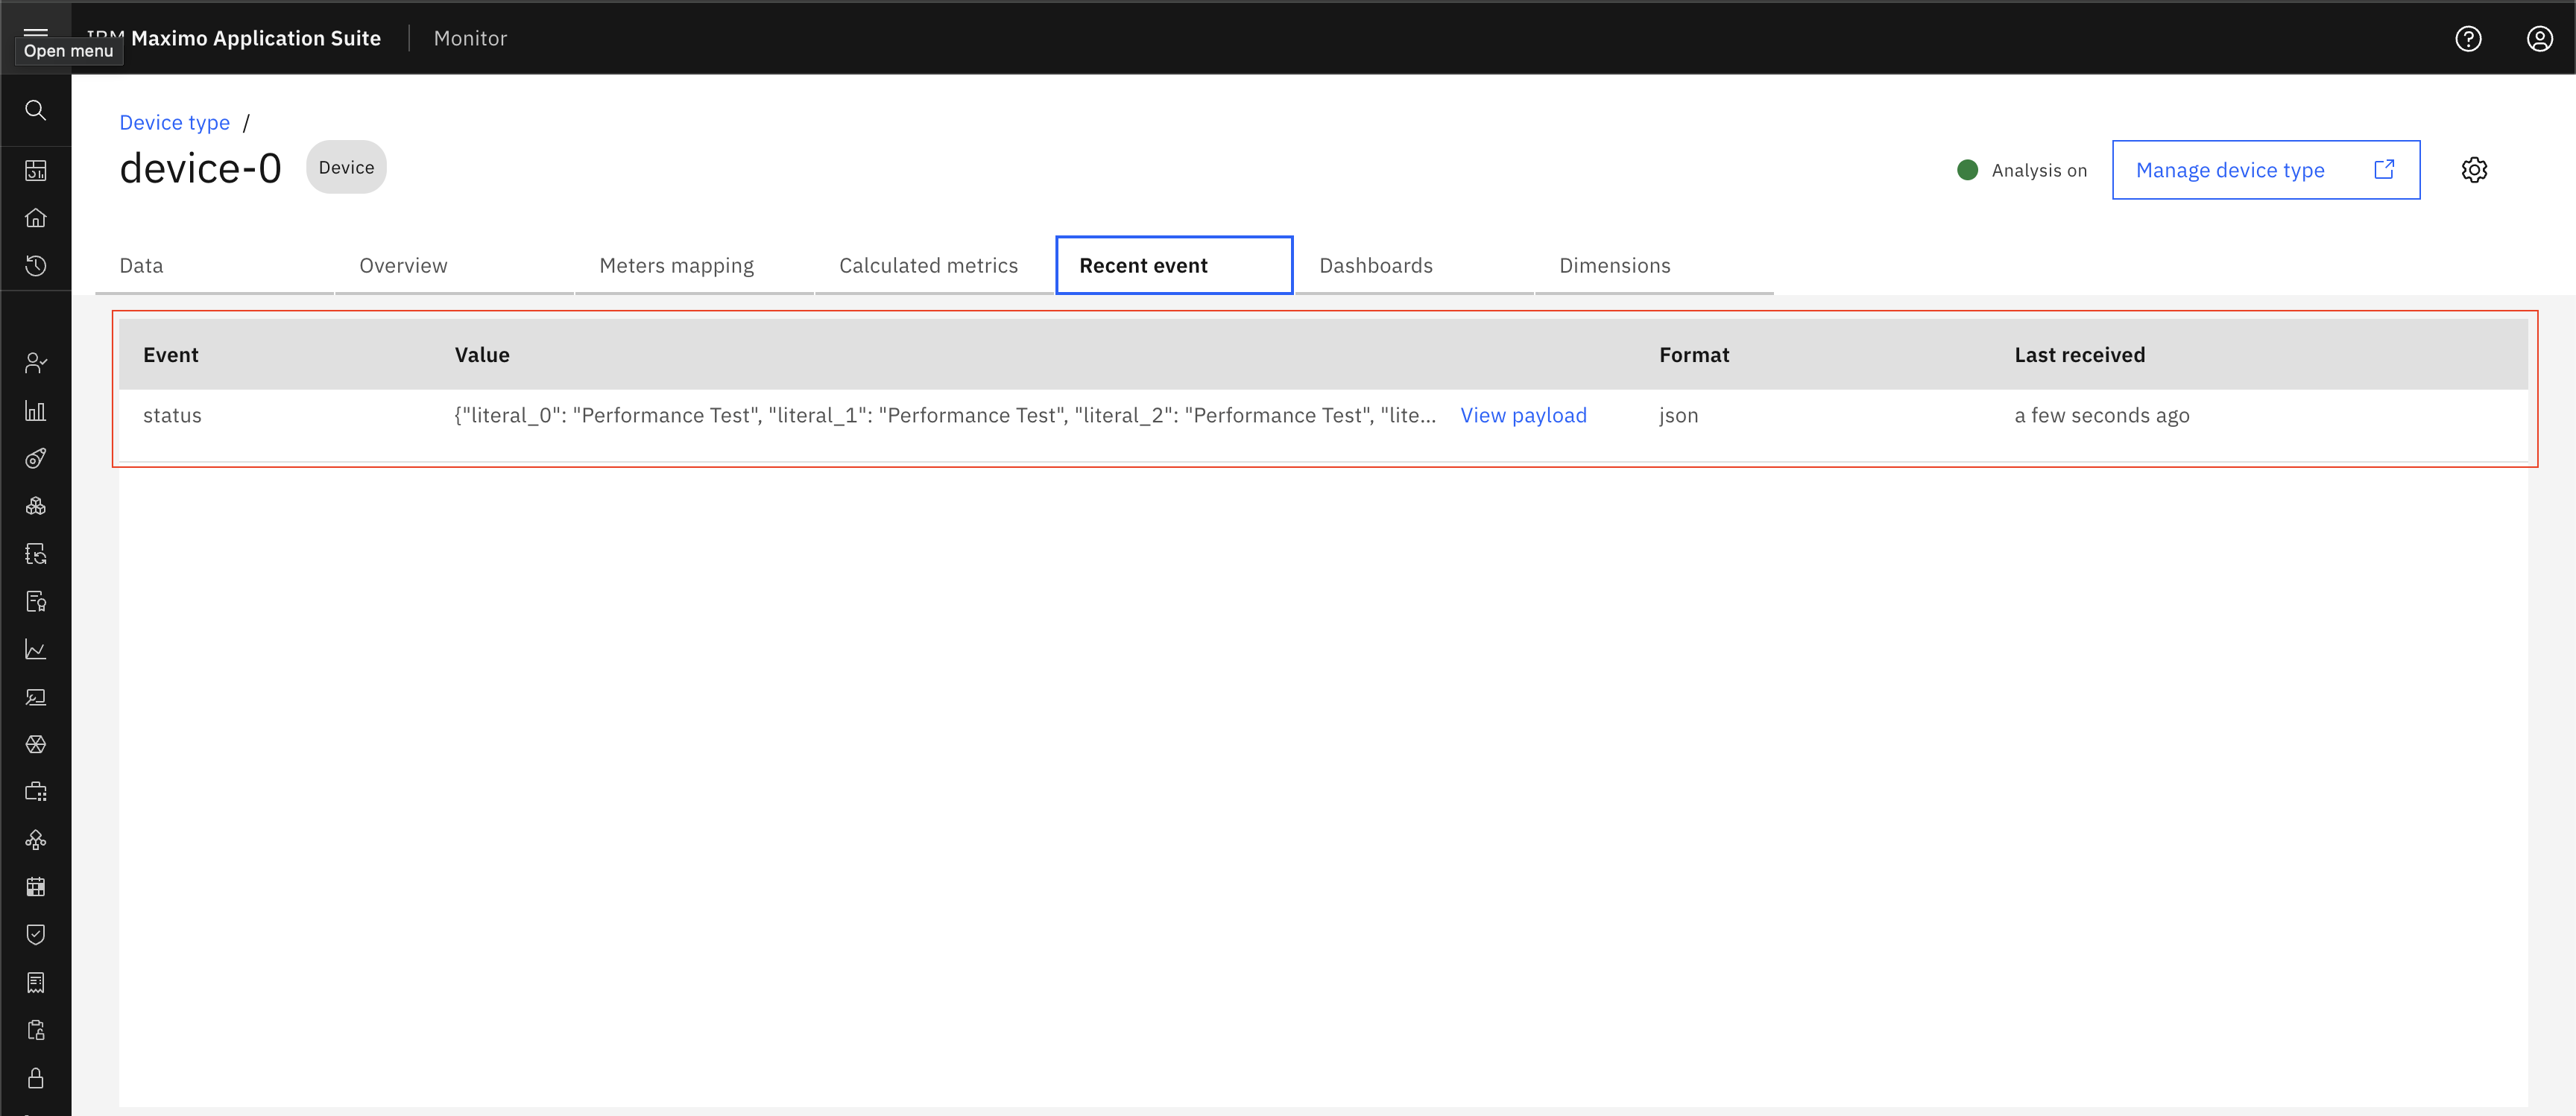Open the help question mark icon
This screenshot has height=1116, width=2576.
[x=2468, y=38]
